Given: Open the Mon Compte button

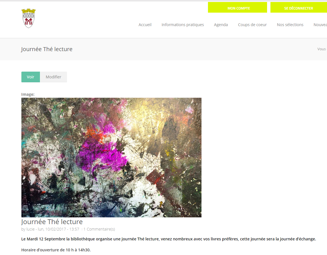Looking at the screenshot, I should click(x=237, y=7).
